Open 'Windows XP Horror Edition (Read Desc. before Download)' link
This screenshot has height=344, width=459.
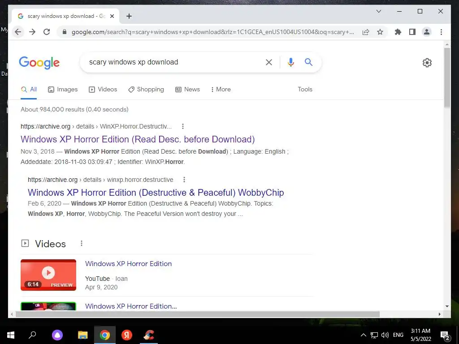coord(138,139)
